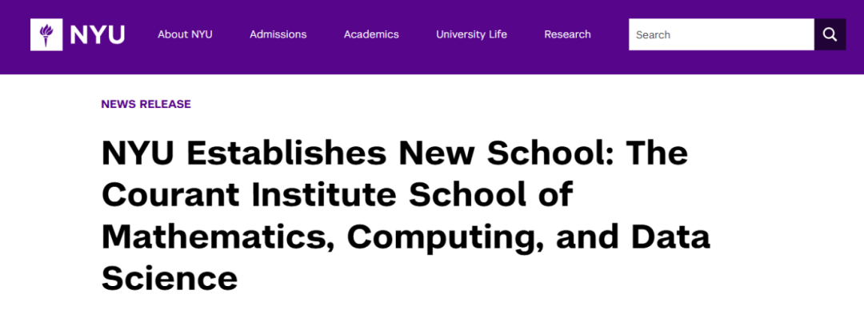The image size is (864, 322).
Task: Open the About NYU menu
Action: pyautogui.click(x=185, y=34)
